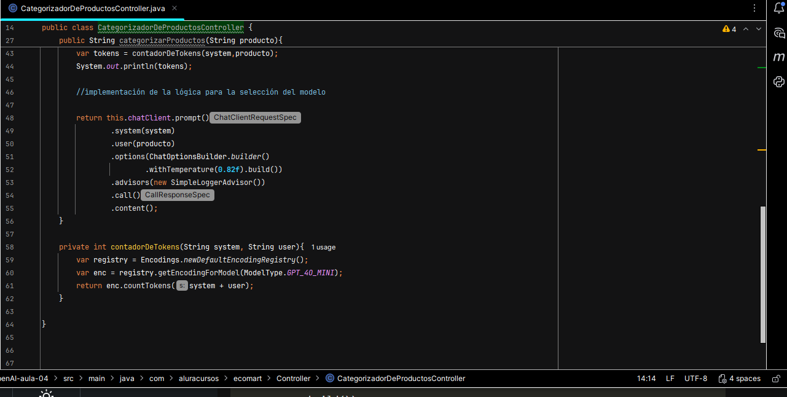The width and height of the screenshot is (787, 397).
Task: Click the editor vertical scrollbar thumb
Action: tap(763, 275)
